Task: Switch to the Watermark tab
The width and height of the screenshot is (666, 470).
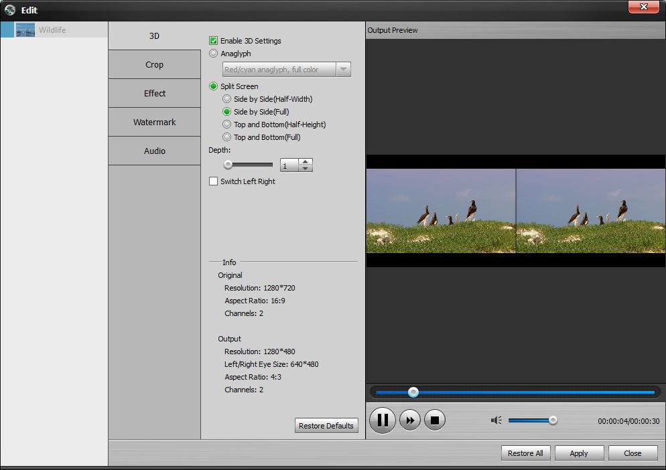Action: [154, 122]
